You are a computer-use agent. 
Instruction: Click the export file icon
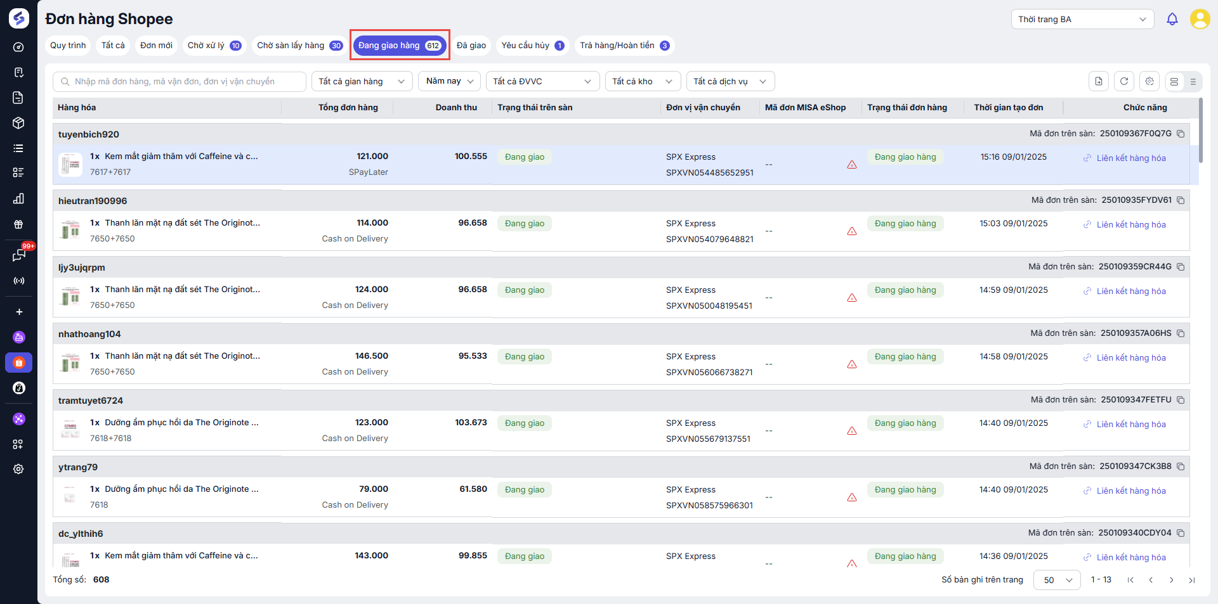point(1099,81)
